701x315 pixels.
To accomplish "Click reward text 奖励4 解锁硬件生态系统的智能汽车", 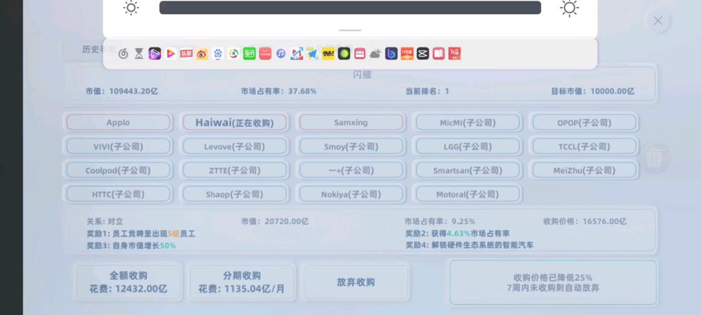I will [469, 246].
